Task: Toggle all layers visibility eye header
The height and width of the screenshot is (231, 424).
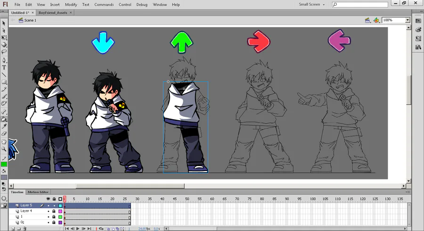Action: tap(48, 199)
